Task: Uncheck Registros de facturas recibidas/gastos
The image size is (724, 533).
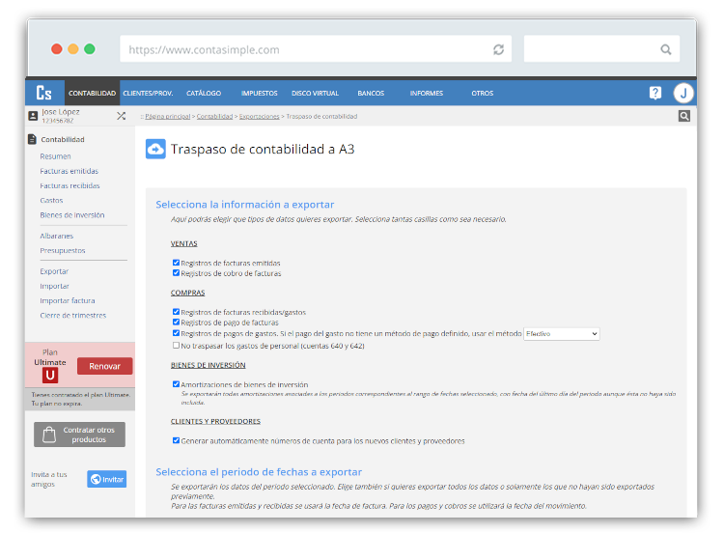Action: tap(176, 312)
